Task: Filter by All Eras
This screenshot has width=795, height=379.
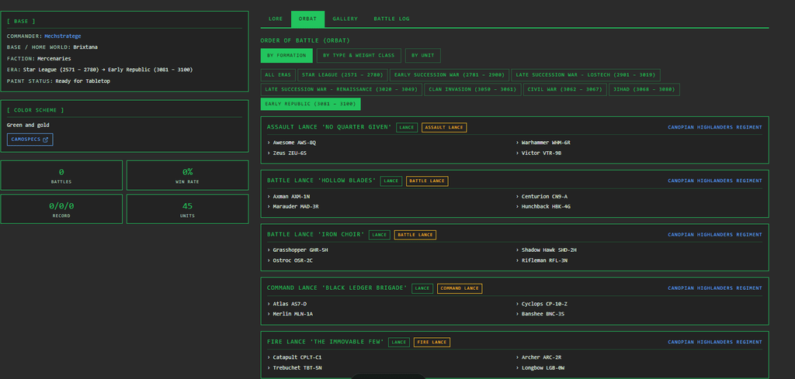Action: tap(278, 75)
